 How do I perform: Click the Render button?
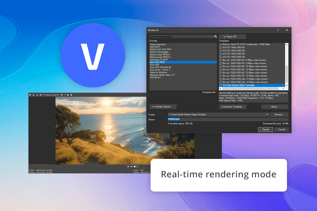265,130
